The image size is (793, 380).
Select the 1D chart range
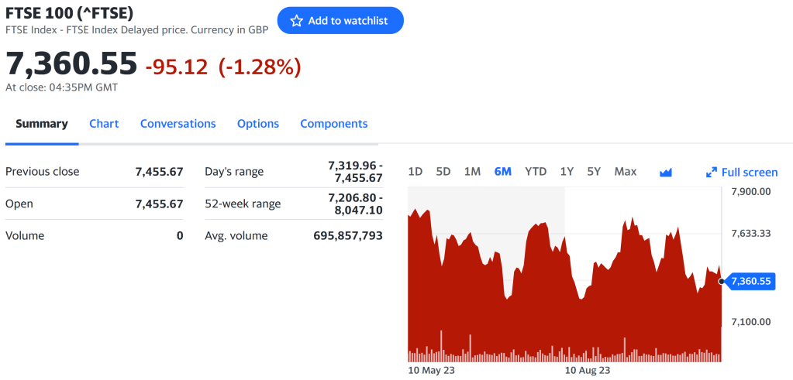(x=415, y=172)
